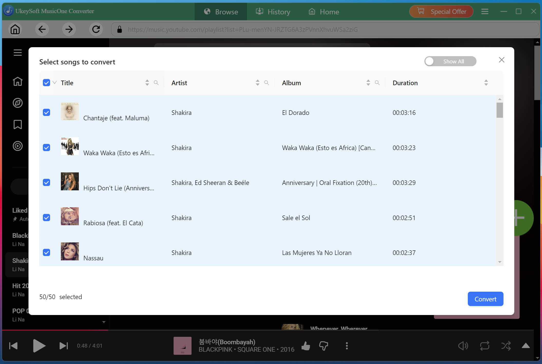Switch to the Browse tab
Viewport: 542px width, 364px height.
(x=221, y=12)
